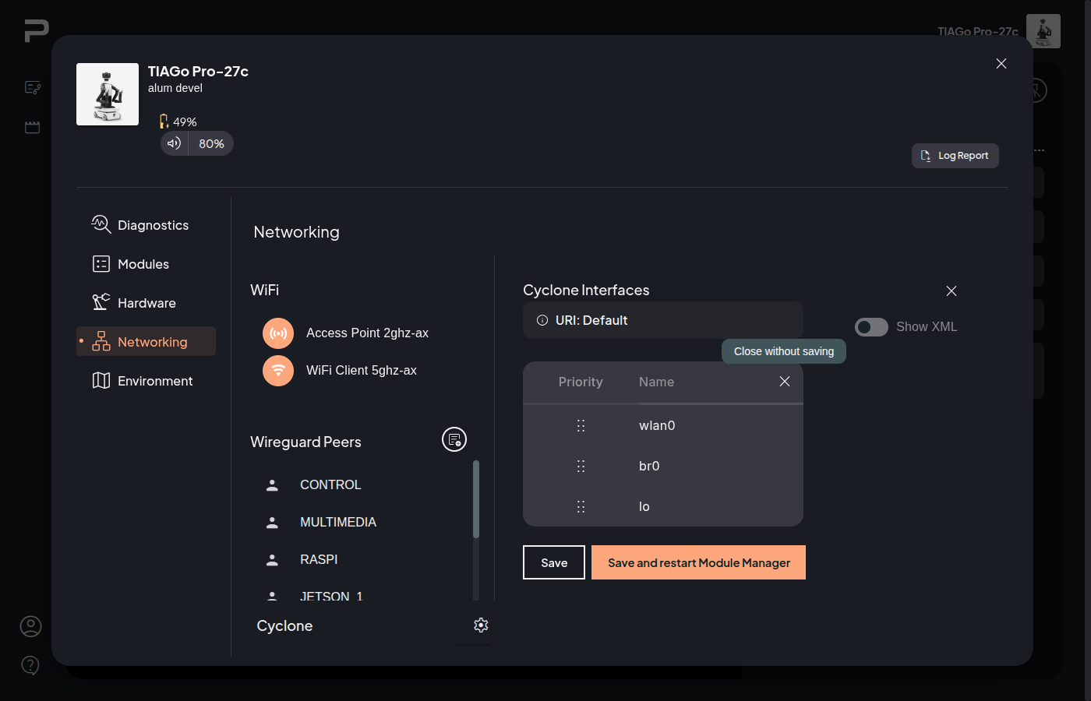Open Cyclone settings gear icon
The image size is (1091, 701).
(481, 625)
